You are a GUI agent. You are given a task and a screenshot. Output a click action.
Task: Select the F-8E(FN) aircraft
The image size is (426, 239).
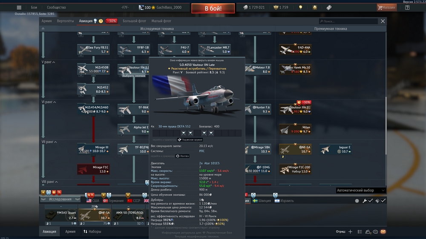point(133,149)
